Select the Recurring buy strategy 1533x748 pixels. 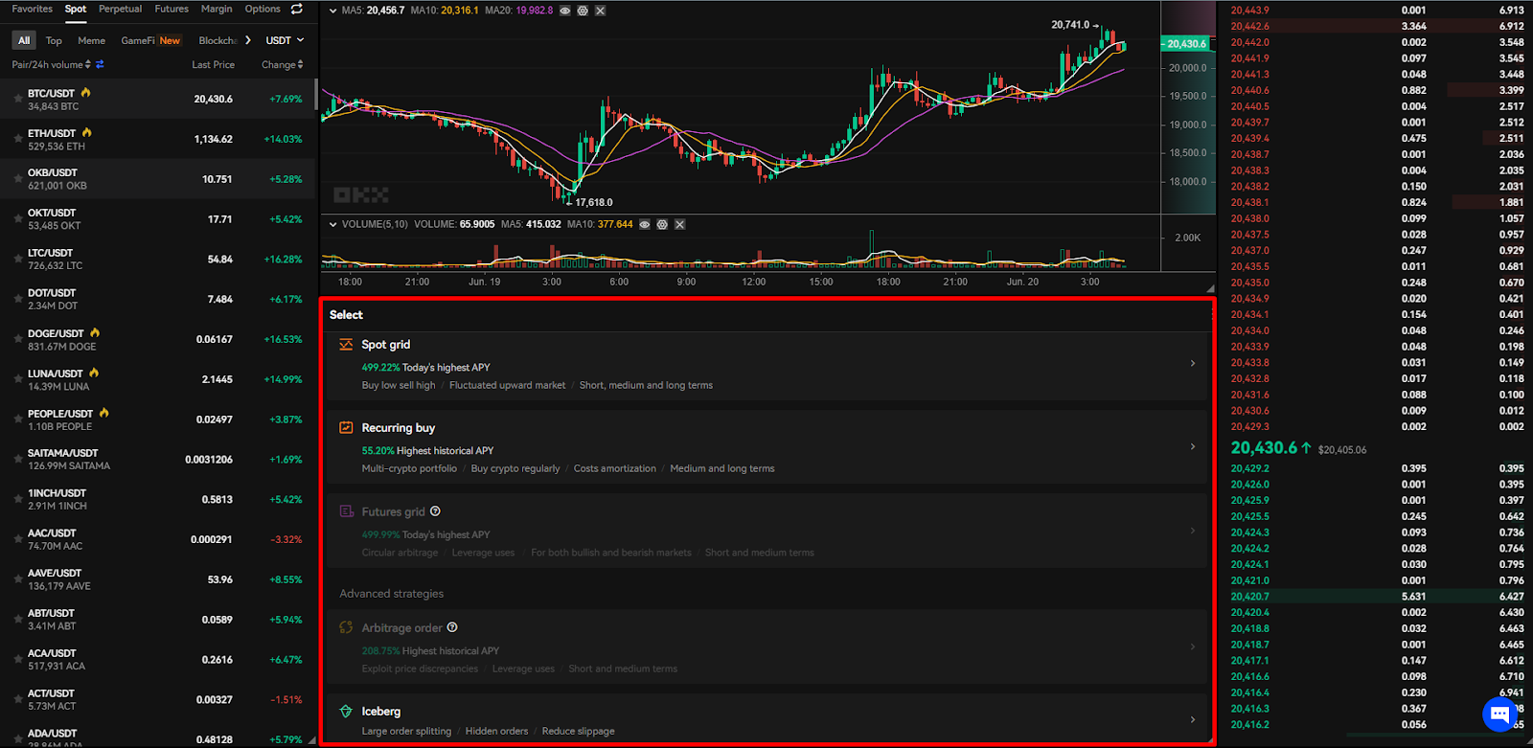[x=766, y=447]
